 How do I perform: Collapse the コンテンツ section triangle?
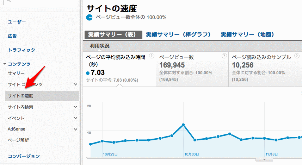(5, 64)
